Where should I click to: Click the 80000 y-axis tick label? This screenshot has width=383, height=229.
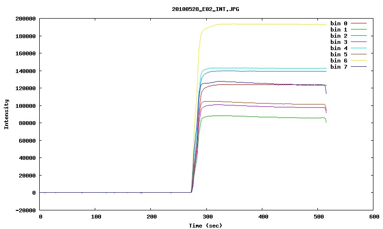27,123
